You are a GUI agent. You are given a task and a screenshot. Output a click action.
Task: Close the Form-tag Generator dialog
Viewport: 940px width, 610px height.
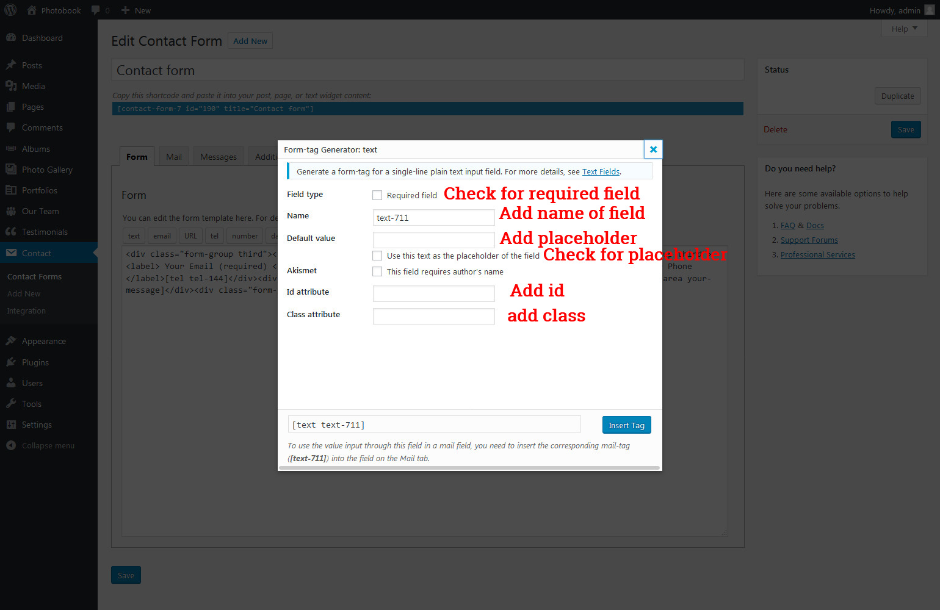click(x=653, y=149)
